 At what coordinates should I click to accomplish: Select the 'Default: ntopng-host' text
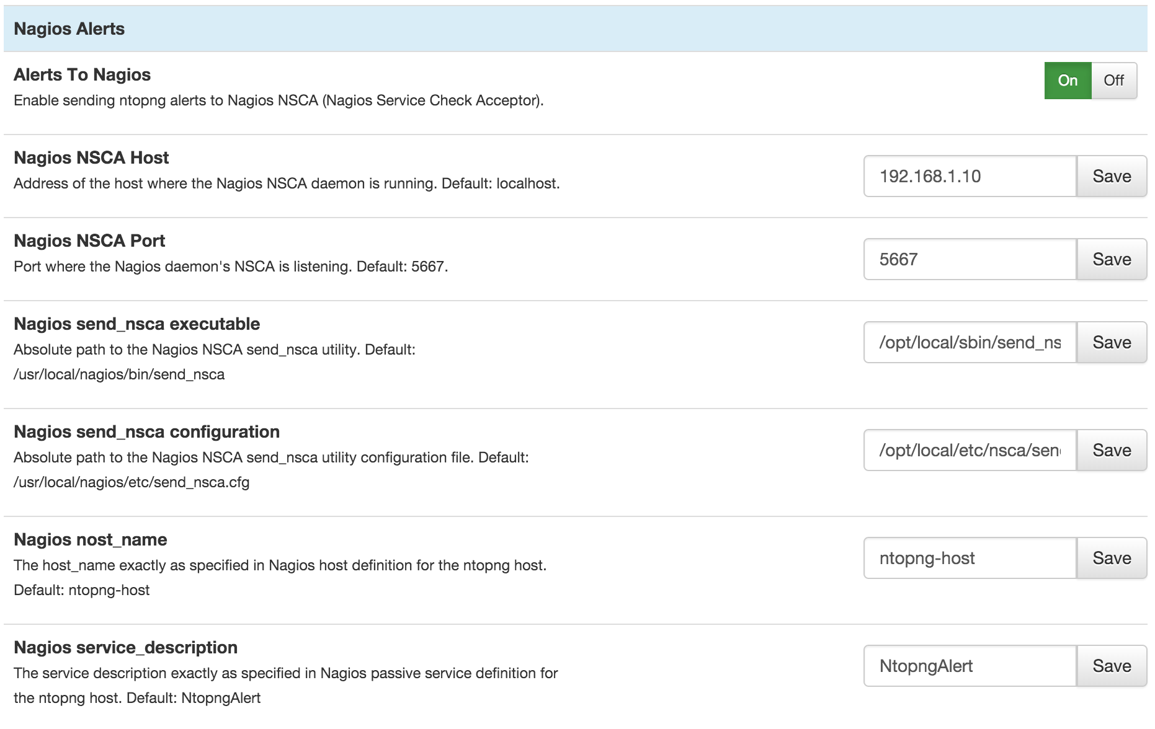[81, 590]
